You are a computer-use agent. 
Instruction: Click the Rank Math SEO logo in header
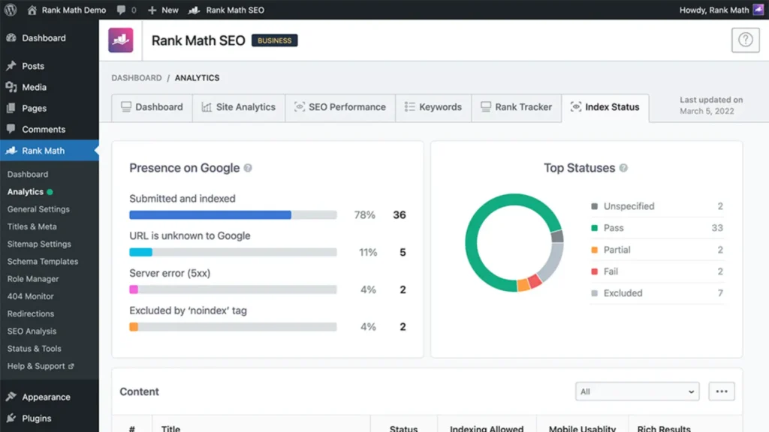point(121,40)
